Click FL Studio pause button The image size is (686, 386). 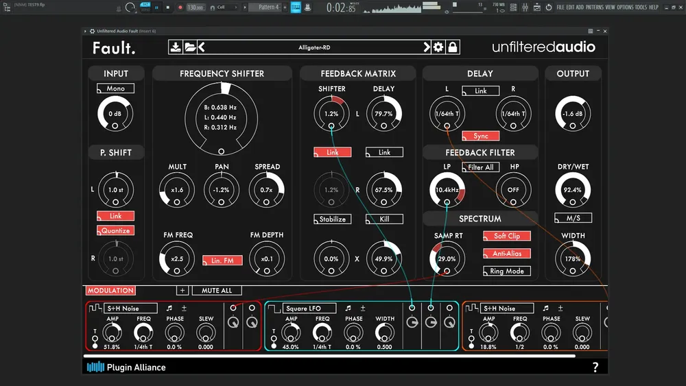click(156, 8)
